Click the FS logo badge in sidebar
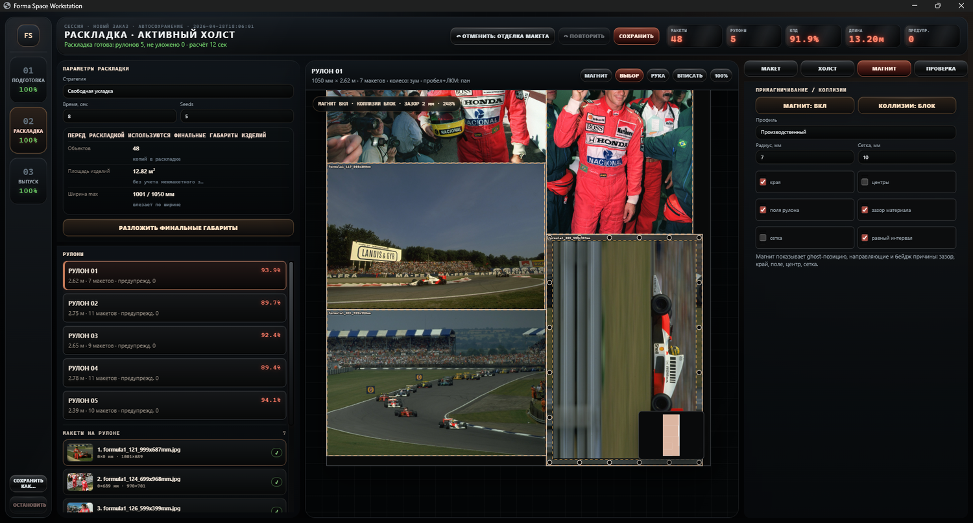The height and width of the screenshot is (523, 973). coord(28,36)
